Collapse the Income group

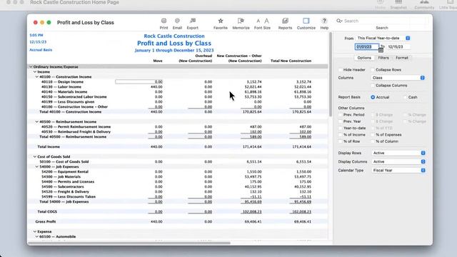[x=35, y=72]
